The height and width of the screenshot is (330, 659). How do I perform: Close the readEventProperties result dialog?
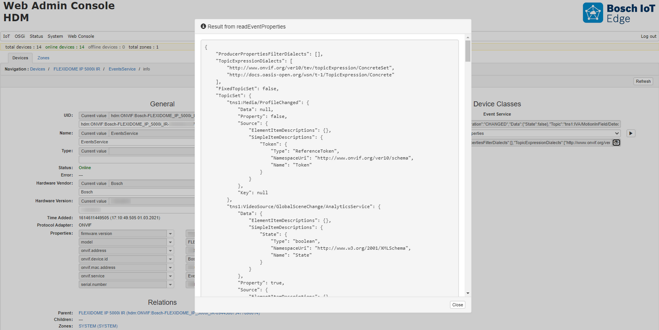tap(457, 305)
